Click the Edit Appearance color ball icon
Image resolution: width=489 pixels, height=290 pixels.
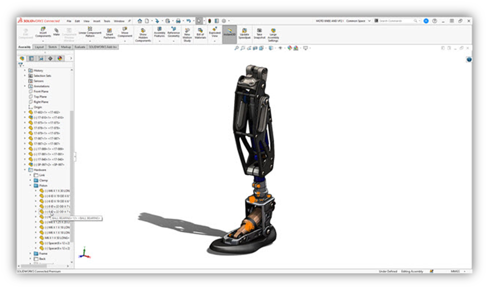[290, 48]
